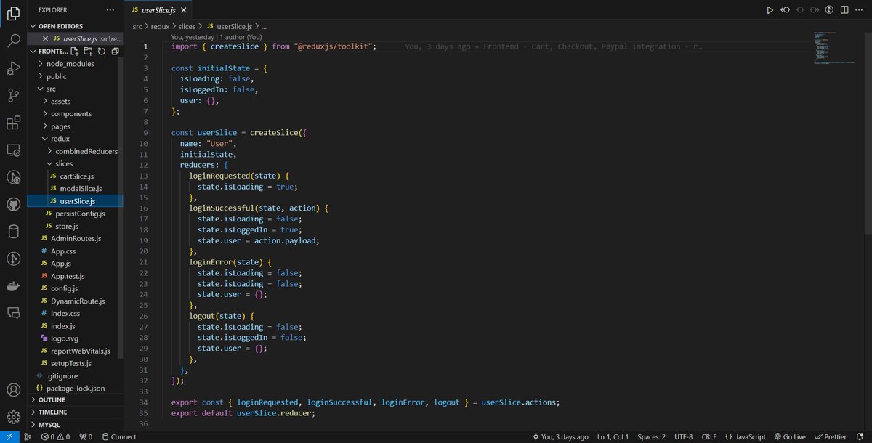Click the Prettier status bar item
Screen dimensions: 872x443
pyautogui.click(x=831, y=436)
